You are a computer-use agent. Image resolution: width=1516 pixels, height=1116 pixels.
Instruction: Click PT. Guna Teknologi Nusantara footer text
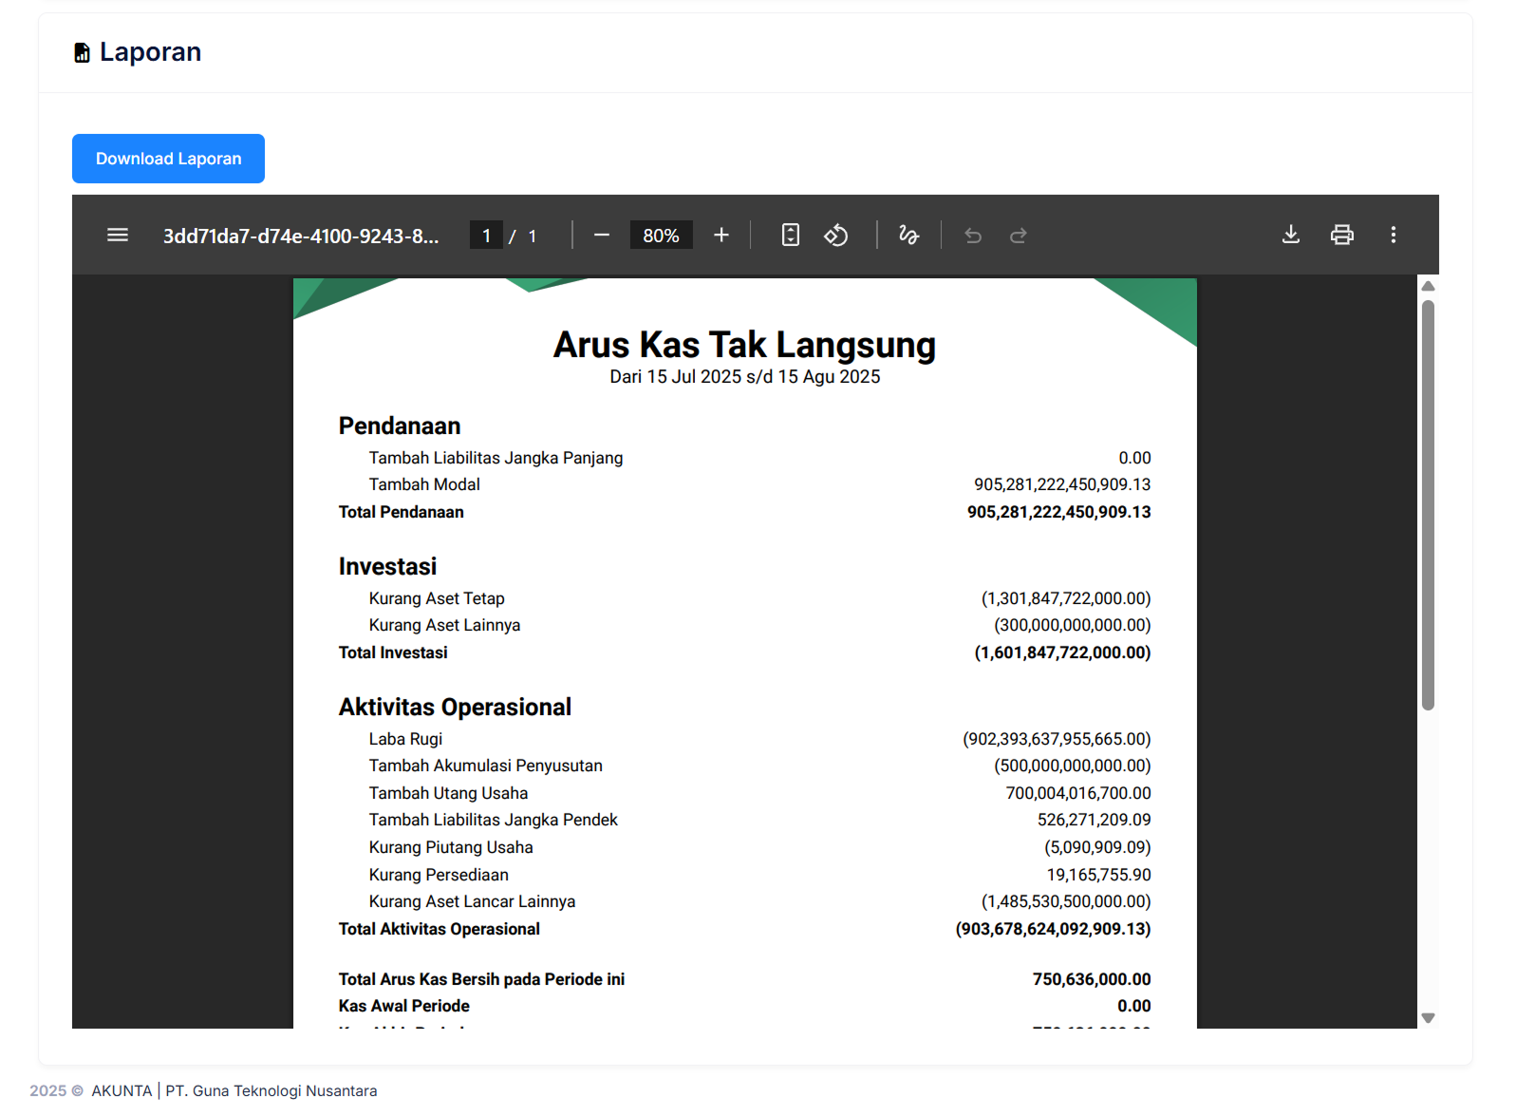click(271, 1090)
